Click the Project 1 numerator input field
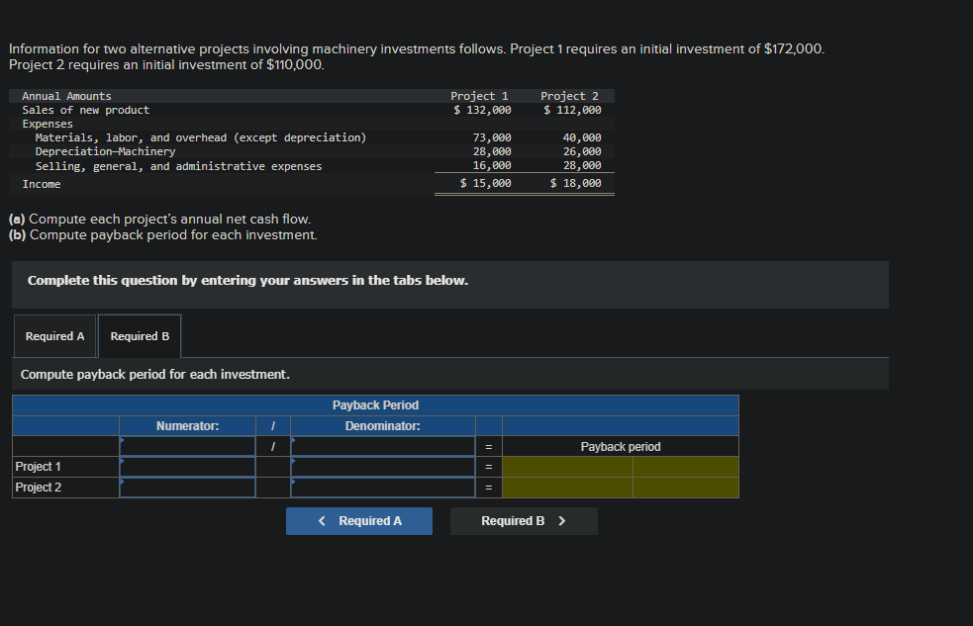This screenshot has height=626, width=973. point(187,467)
